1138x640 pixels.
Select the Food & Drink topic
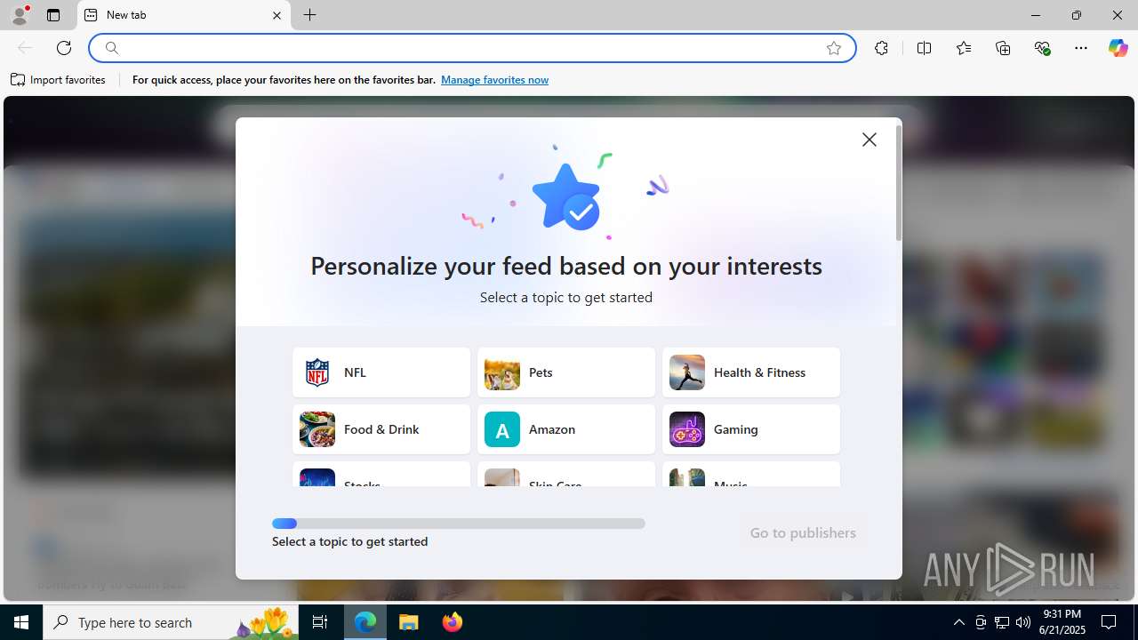[x=381, y=429]
